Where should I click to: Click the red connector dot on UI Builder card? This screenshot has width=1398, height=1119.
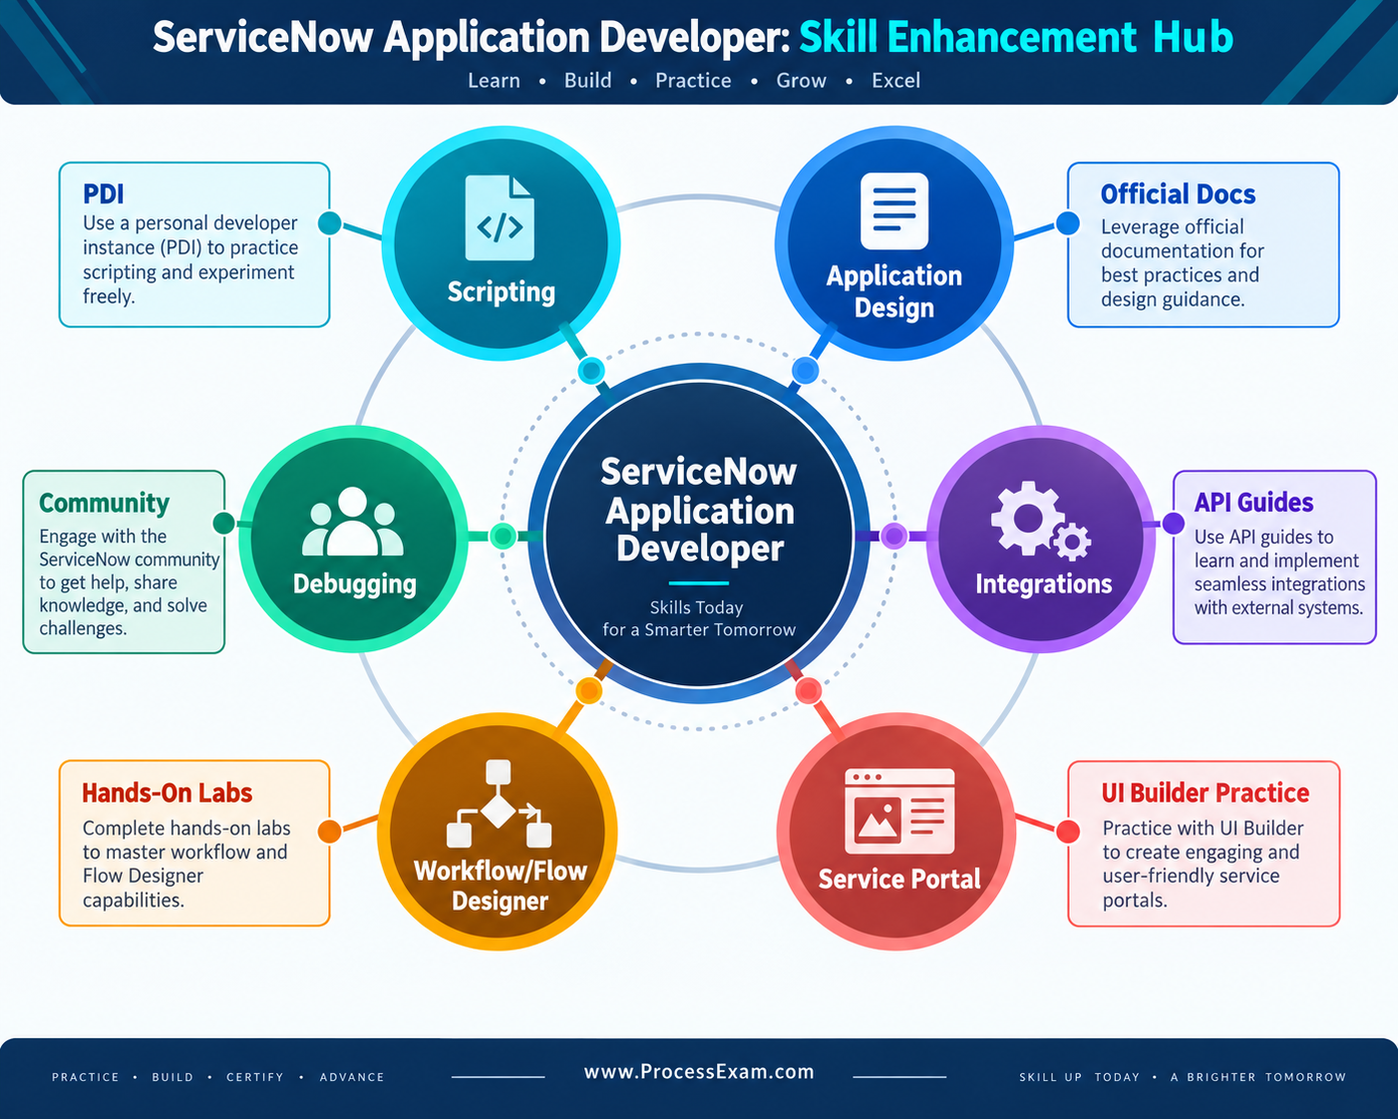coord(1068,831)
